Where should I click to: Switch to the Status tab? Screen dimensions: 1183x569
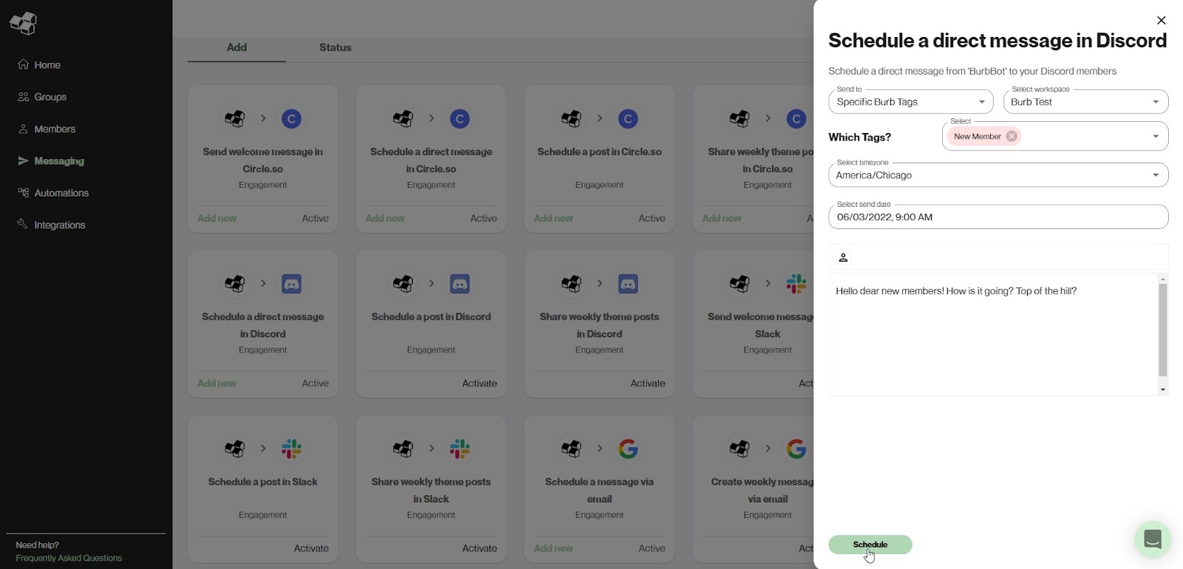click(335, 47)
